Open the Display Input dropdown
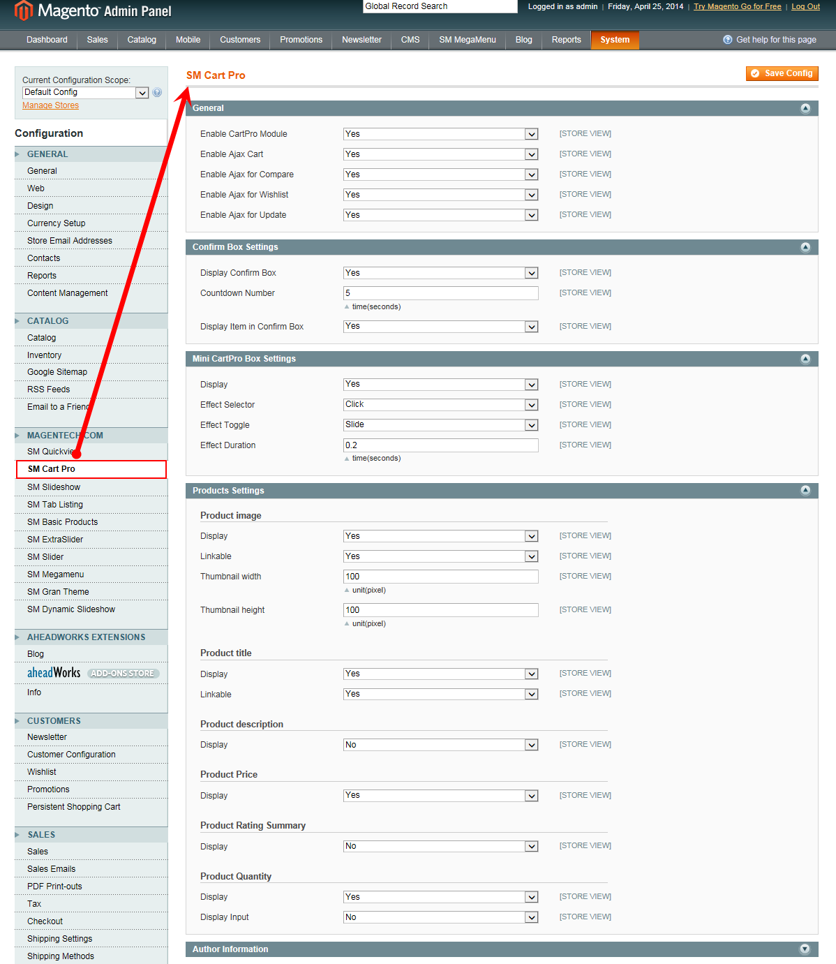The image size is (836, 964). coord(441,917)
